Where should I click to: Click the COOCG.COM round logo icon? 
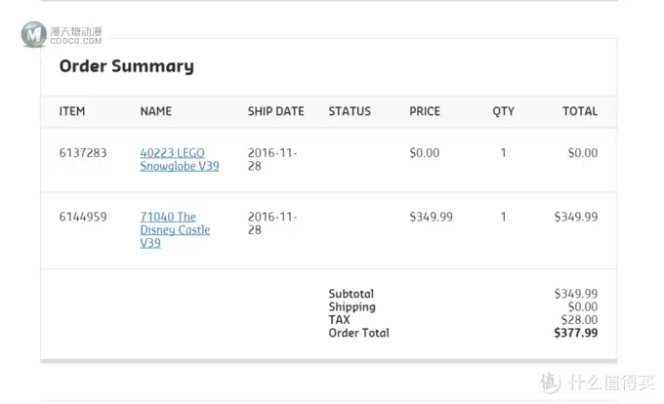(34, 34)
